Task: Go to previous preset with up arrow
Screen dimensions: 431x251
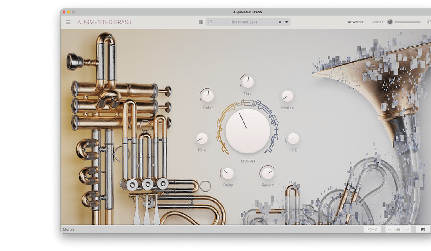Action: click(x=280, y=22)
